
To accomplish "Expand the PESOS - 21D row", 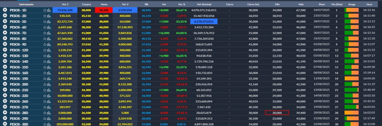I will (x=5, y=90).
